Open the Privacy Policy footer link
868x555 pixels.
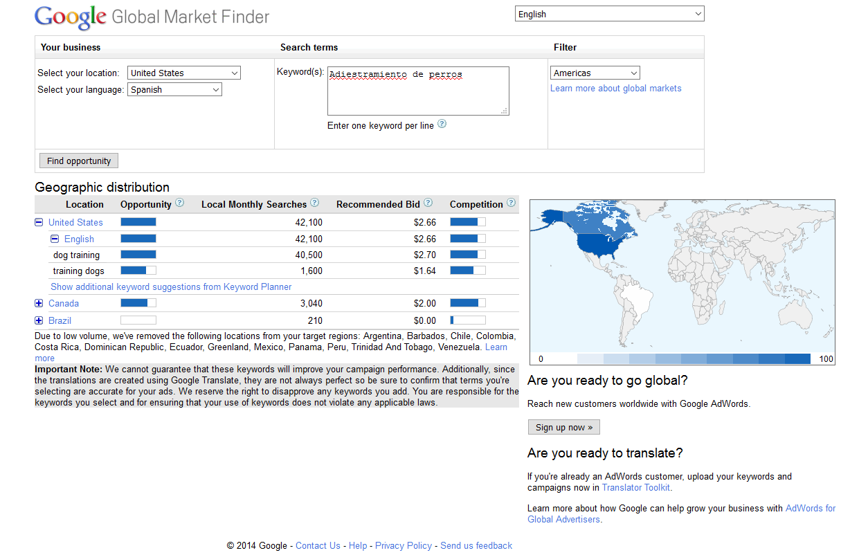click(404, 545)
